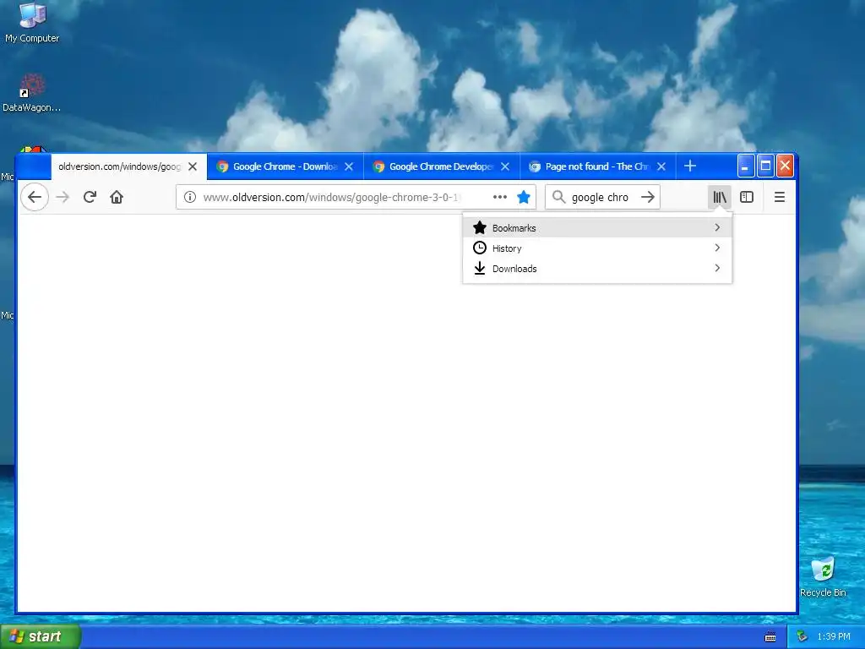
Task: Close the Google Chrome - Download tab
Action: (349, 166)
